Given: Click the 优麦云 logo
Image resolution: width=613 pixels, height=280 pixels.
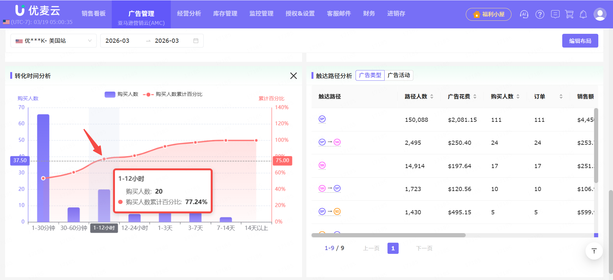Looking at the screenshot, I should click(x=38, y=11).
